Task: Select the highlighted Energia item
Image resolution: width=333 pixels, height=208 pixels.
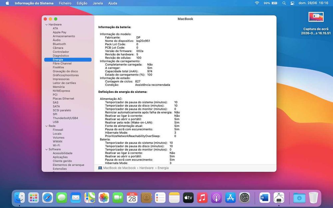Action: click(68, 60)
